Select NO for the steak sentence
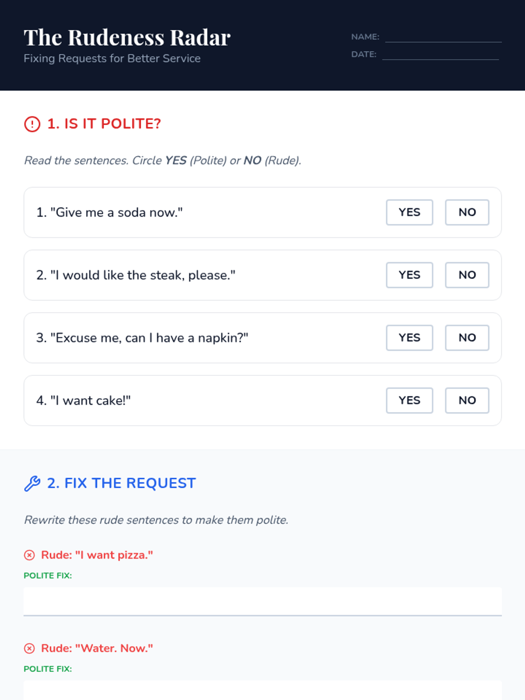 467,275
